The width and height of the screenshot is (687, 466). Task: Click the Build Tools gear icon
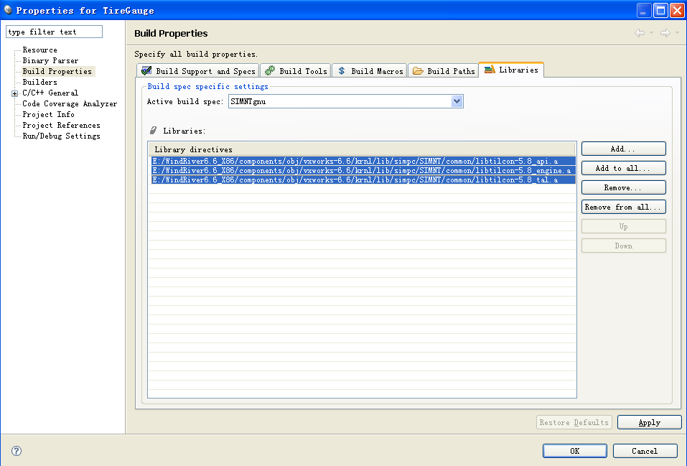click(x=270, y=70)
